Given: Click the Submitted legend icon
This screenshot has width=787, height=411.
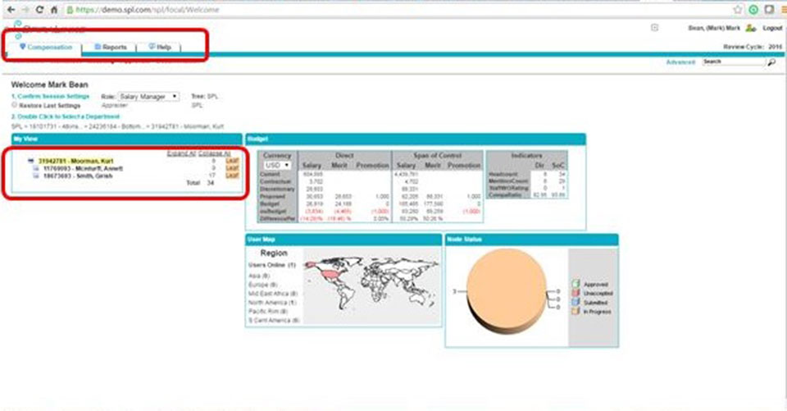Looking at the screenshot, I should coord(575,303).
